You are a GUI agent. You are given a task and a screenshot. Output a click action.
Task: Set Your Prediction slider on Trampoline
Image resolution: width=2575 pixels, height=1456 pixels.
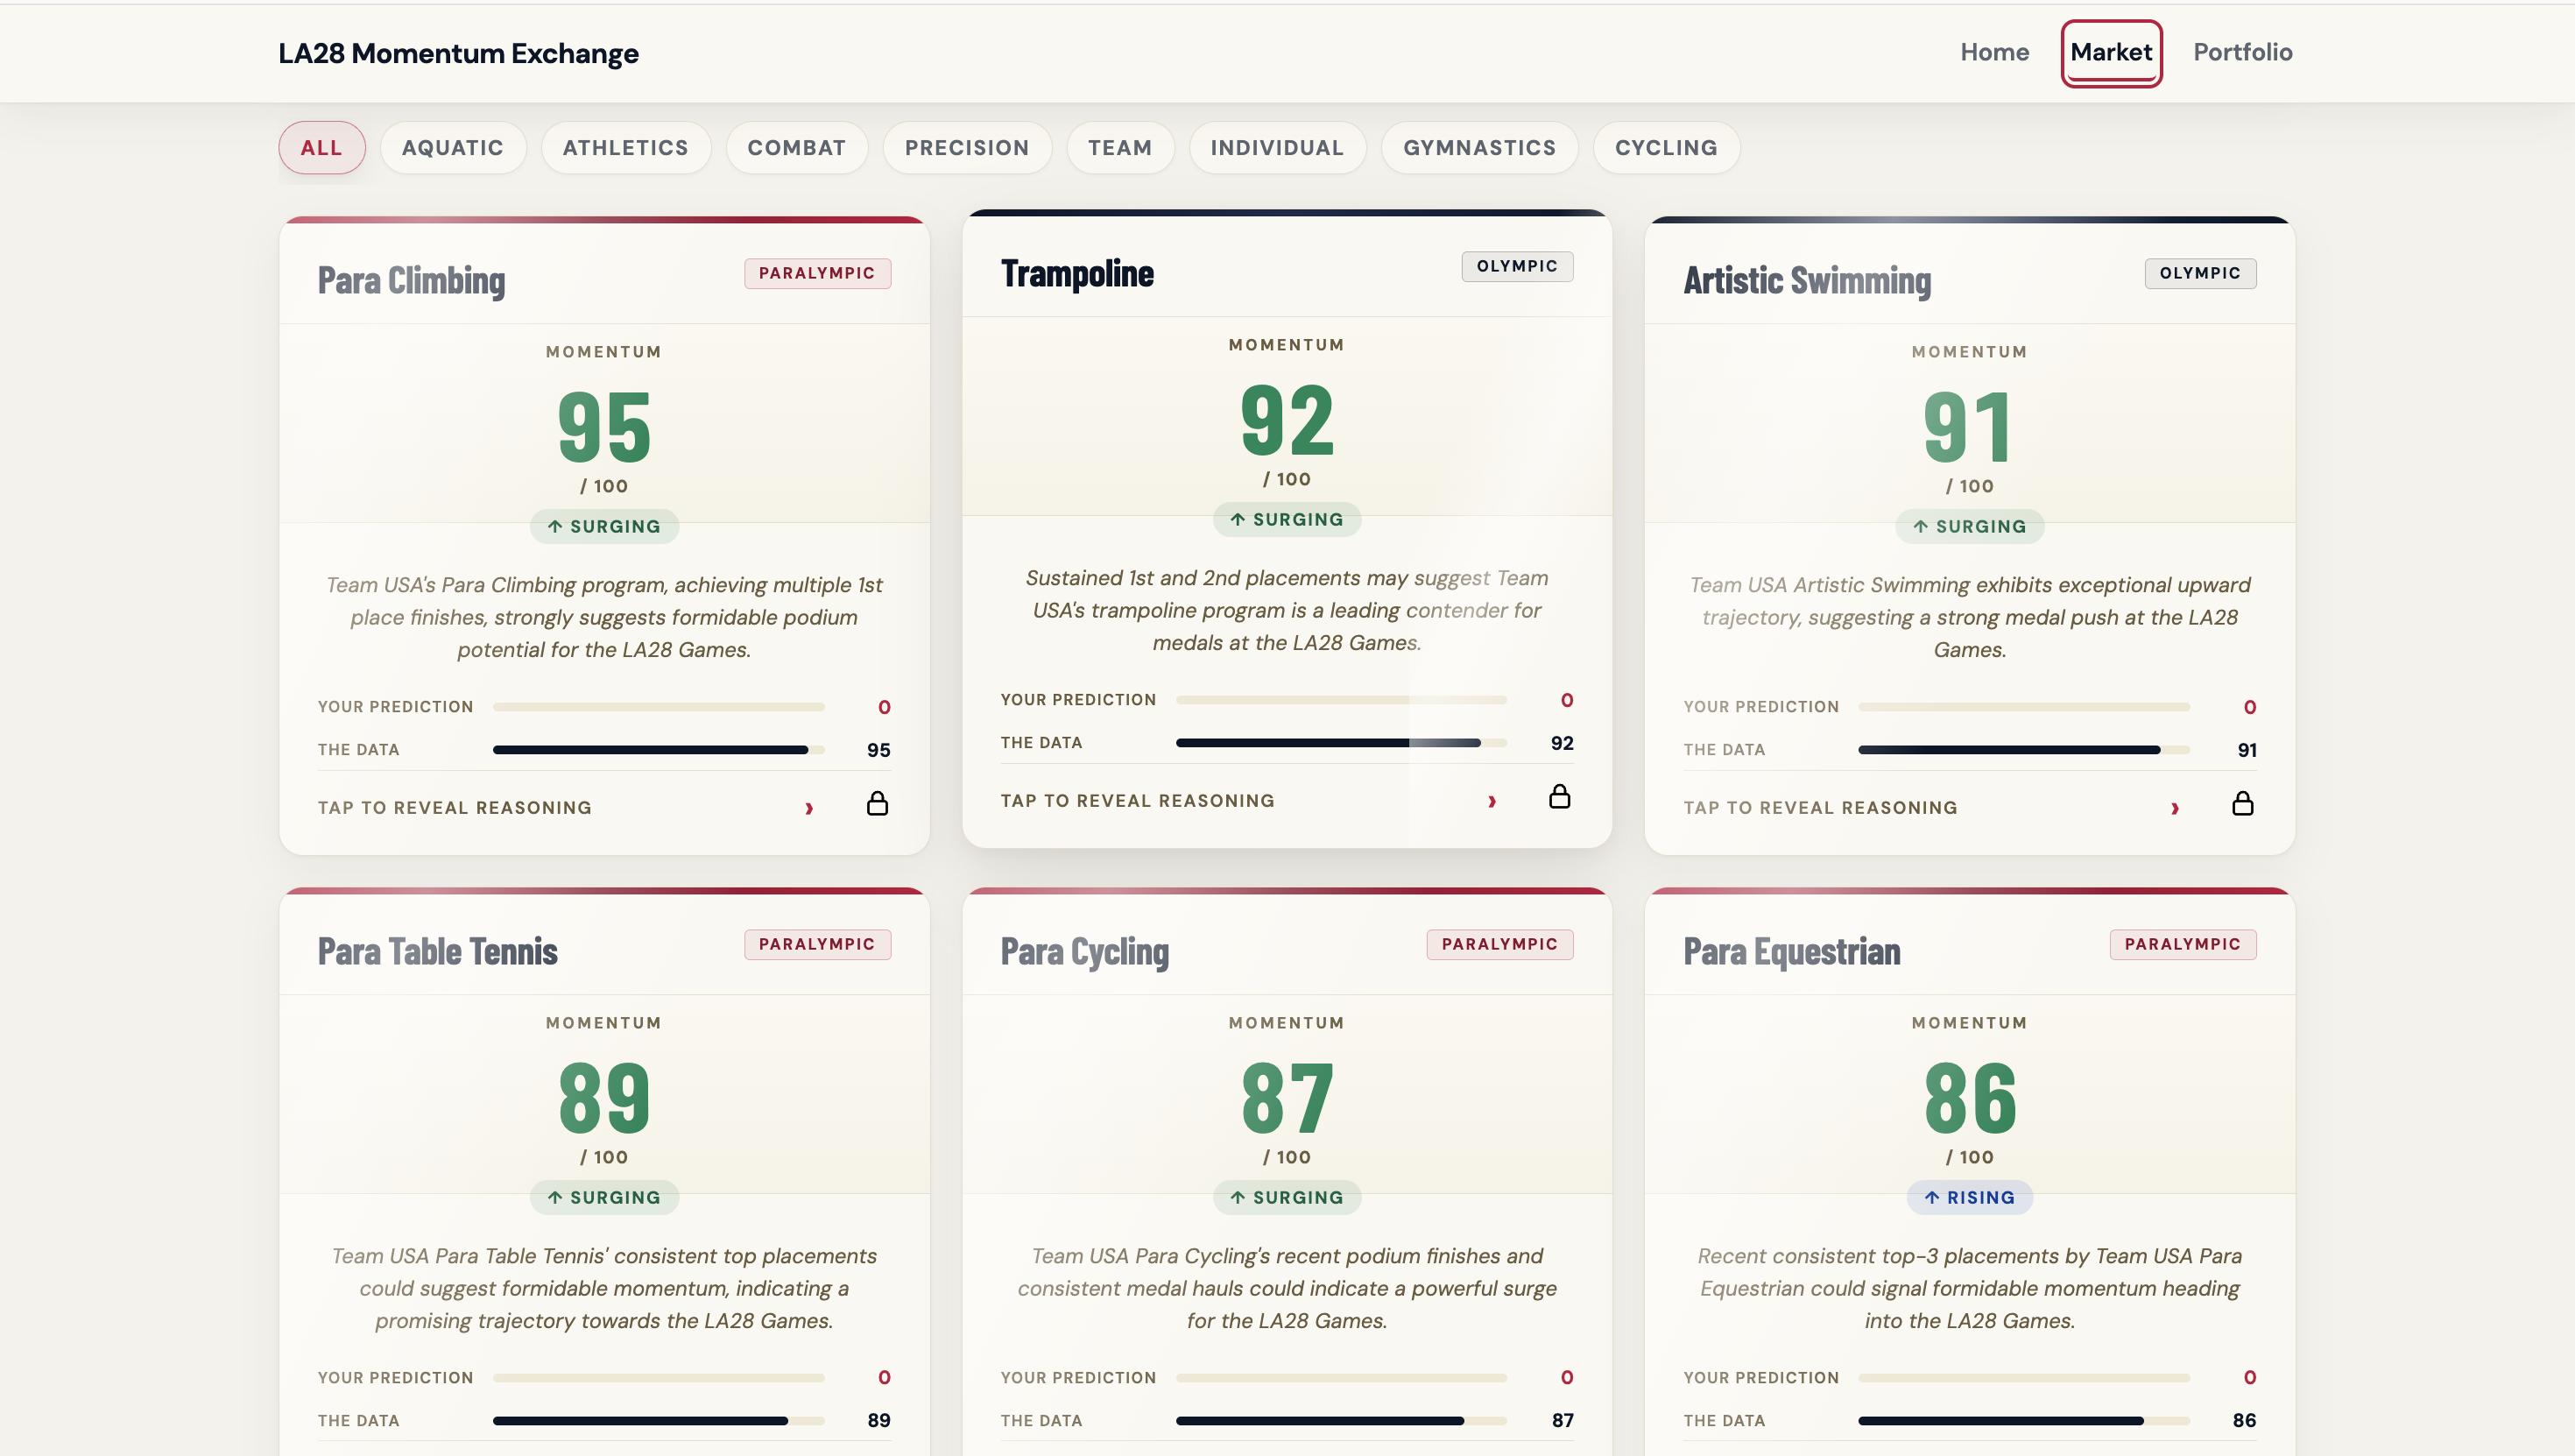point(1342,700)
